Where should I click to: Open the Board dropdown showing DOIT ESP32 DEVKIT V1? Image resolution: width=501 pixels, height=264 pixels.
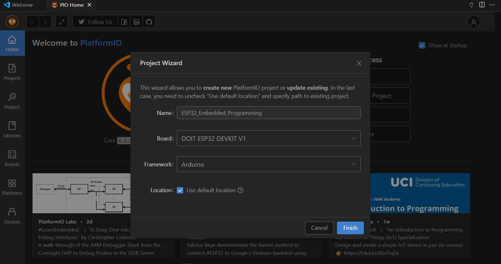(x=269, y=138)
